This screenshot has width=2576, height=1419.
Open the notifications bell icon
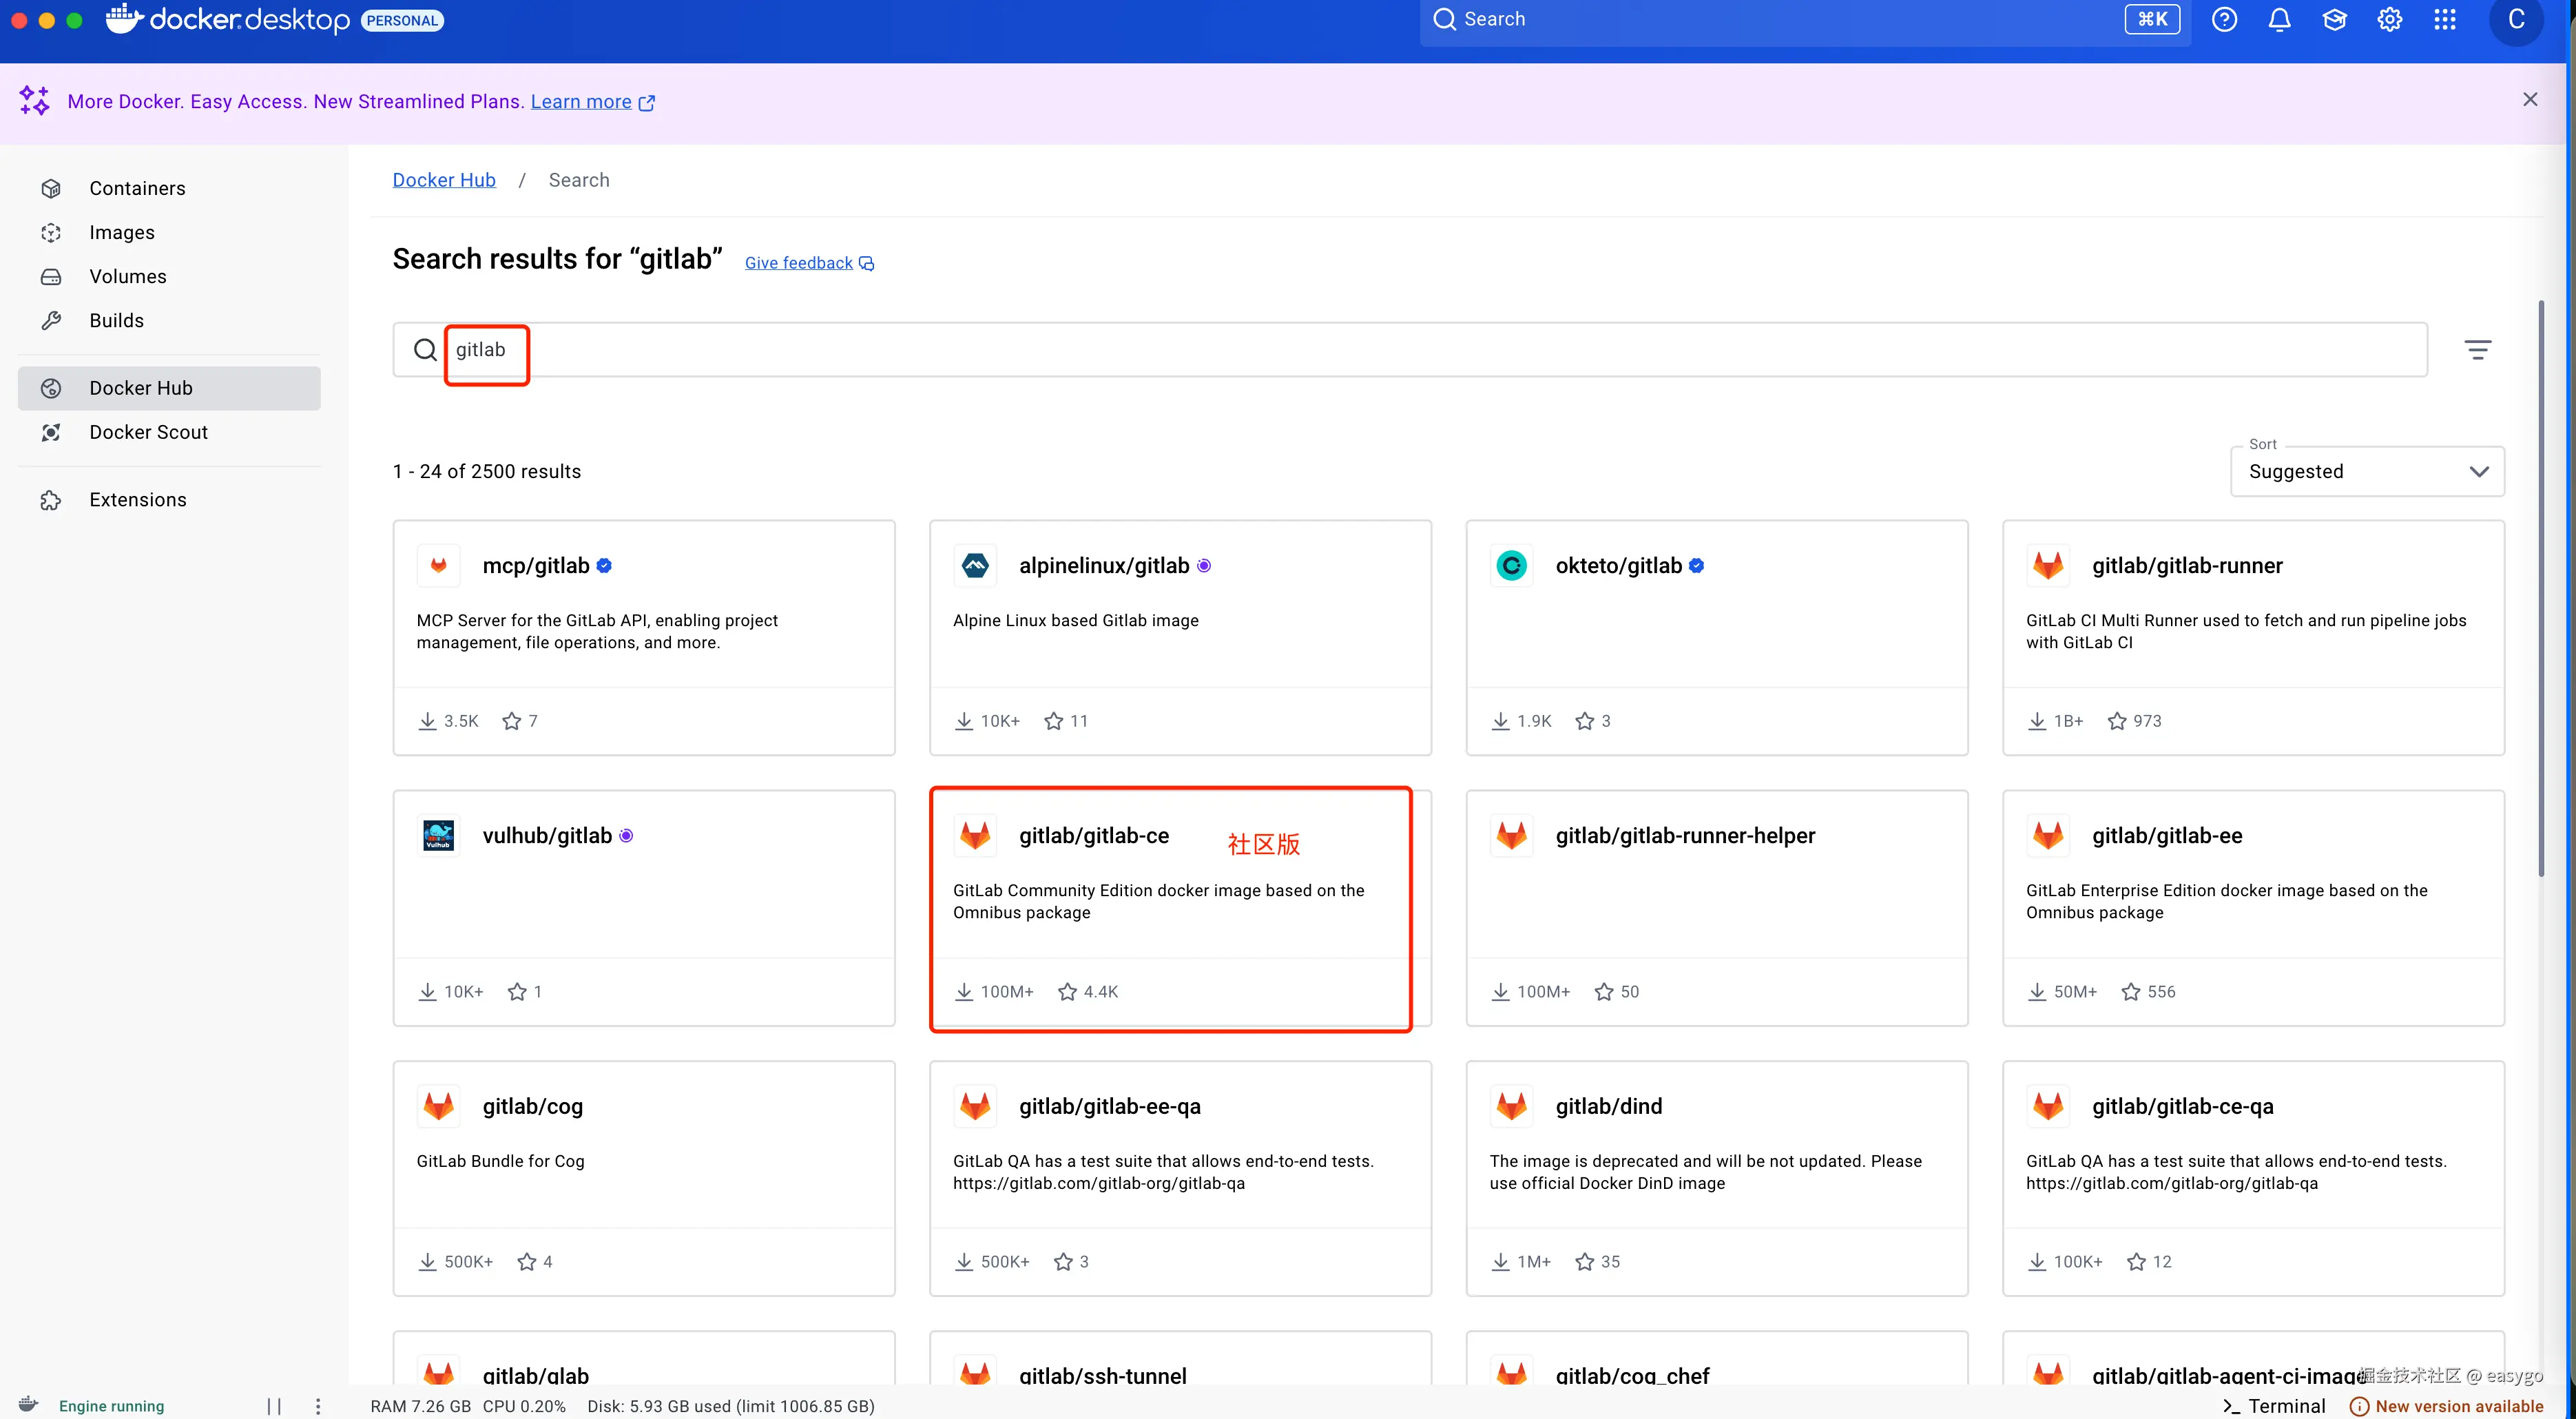tap(2279, 20)
